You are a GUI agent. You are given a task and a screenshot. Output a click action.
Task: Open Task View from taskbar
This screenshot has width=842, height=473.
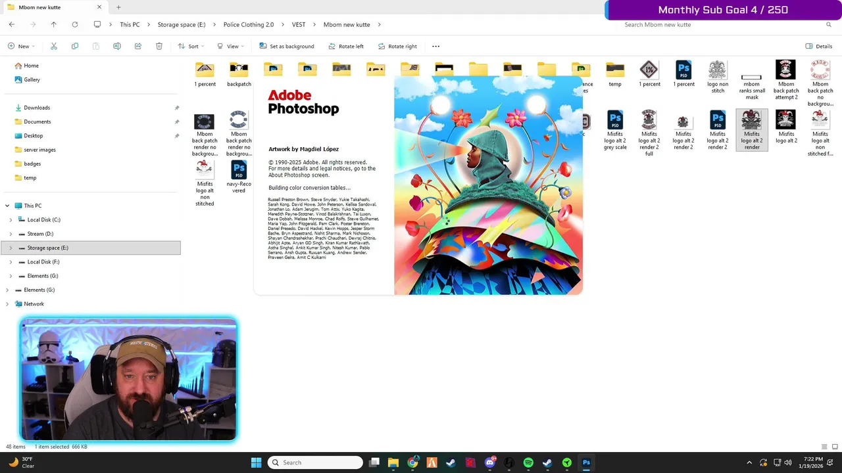click(x=374, y=462)
